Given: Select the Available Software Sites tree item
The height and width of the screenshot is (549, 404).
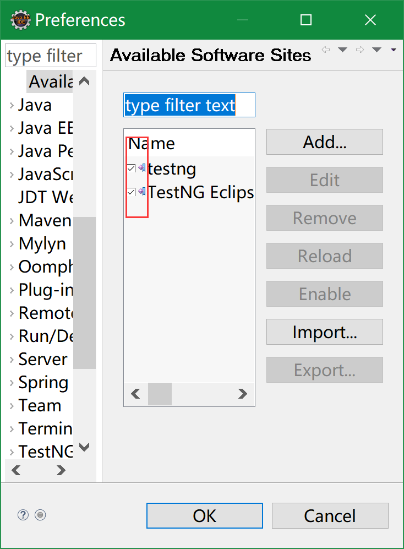Looking at the screenshot, I should pyautogui.click(x=50, y=81).
